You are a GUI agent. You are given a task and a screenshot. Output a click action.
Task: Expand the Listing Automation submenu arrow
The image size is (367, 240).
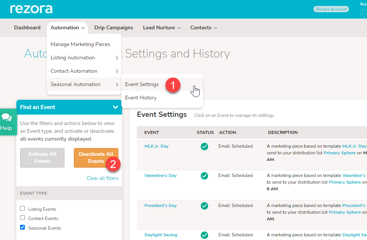pos(117,58)
